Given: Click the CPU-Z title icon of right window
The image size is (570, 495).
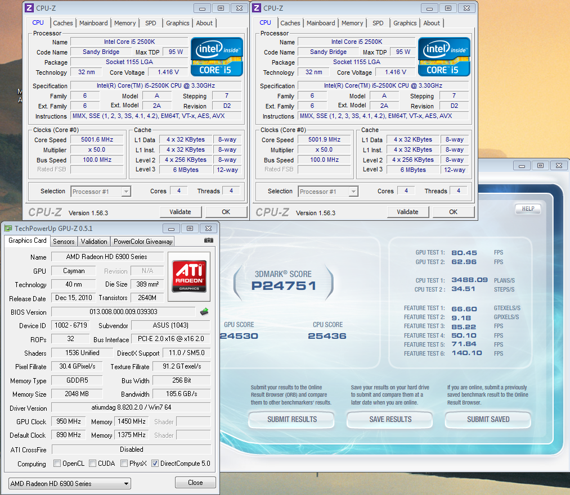Looking at the screenshot, I should [x=257, y=8].
